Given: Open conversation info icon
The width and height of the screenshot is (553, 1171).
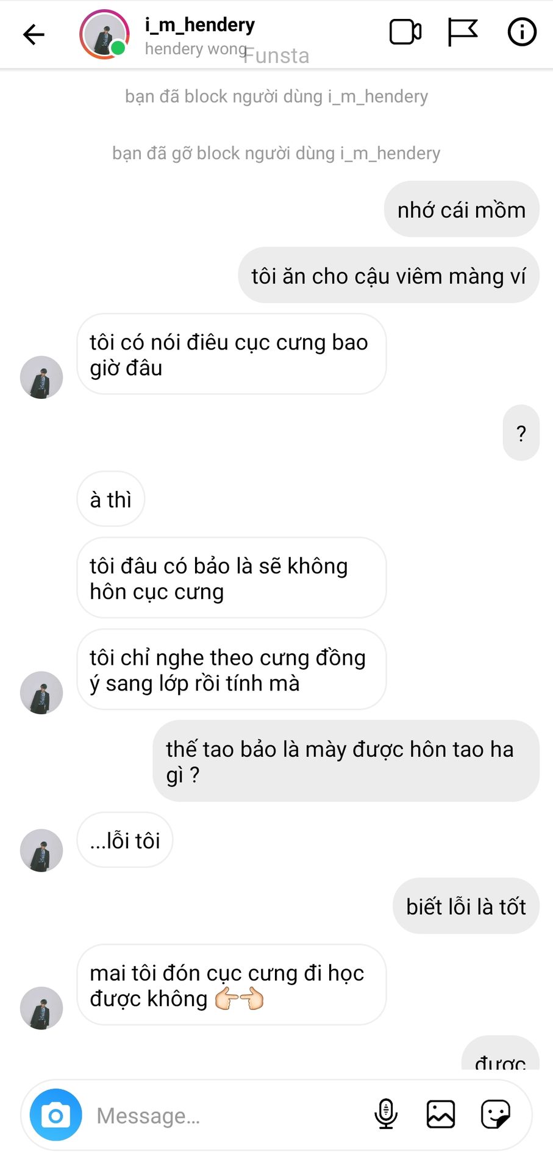Looking at the screenshot, I should pos(522,32).
